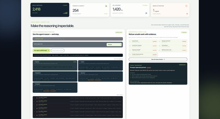The image size is (220, 119).
Task: Click the first run_safety_scenario trace row icon
Action: coord(37,98)
